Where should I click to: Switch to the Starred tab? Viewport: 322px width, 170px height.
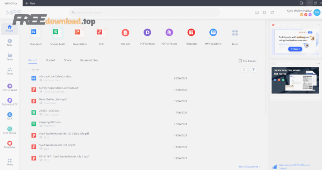tap(50, 60)
